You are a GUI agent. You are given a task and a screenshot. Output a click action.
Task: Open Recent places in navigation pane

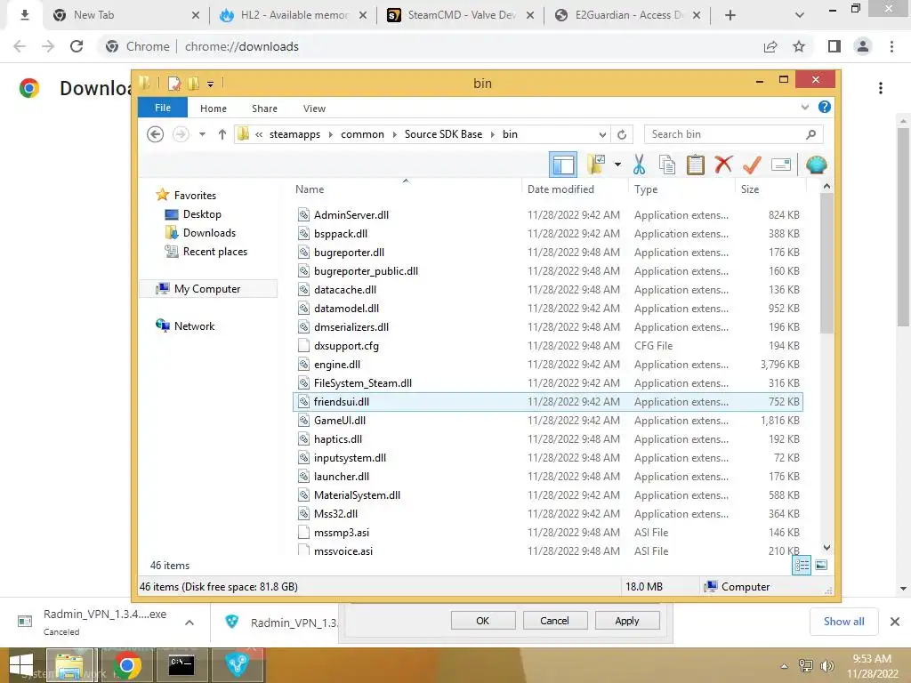click(215, 252)
